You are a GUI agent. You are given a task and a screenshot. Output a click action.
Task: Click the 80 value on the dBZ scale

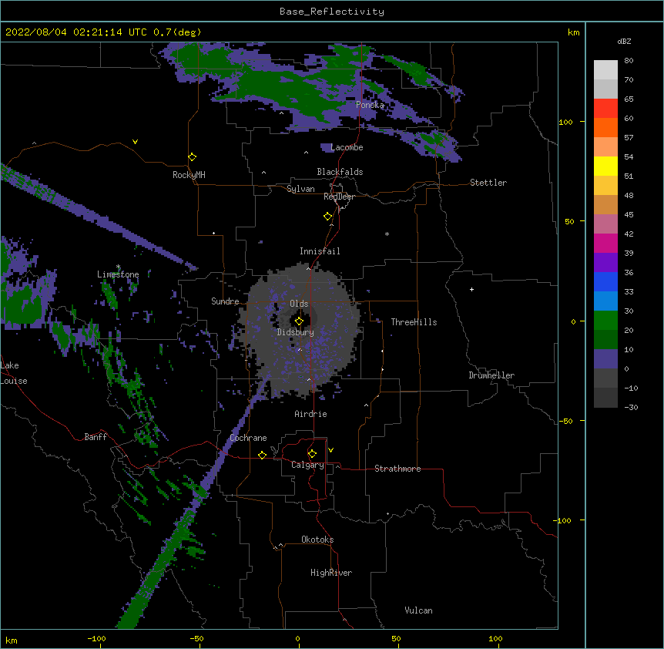(629, 61)
